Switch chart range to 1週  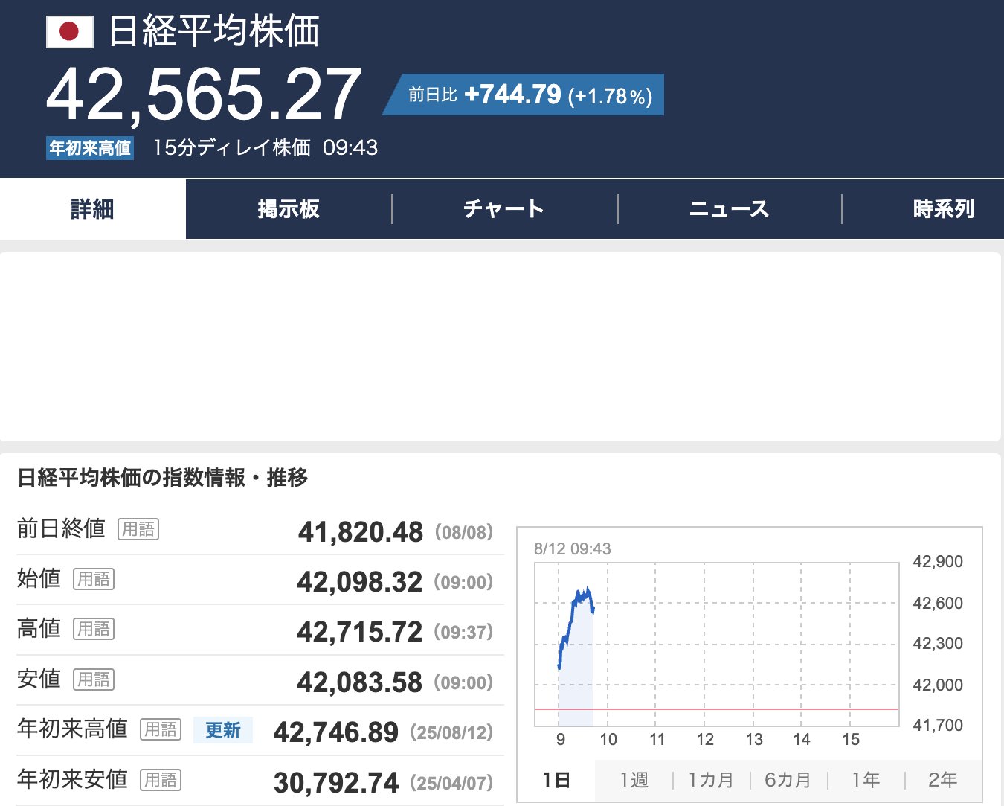(x=634, y=780)
